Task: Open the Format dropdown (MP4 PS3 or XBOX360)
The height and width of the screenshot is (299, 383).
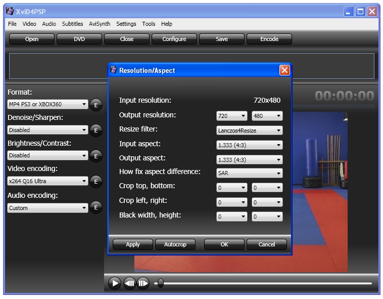Action: point(47,104)
